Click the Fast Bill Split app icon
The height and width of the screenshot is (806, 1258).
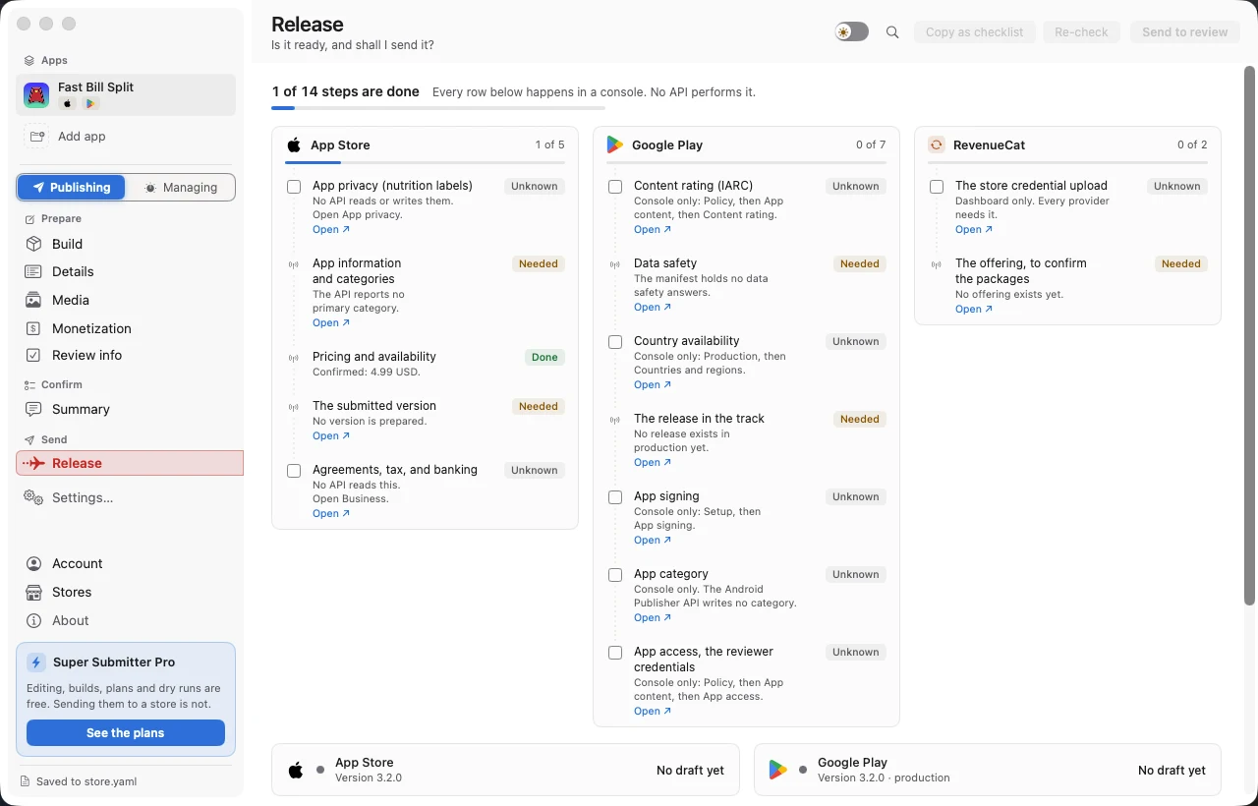coord(36,94)
